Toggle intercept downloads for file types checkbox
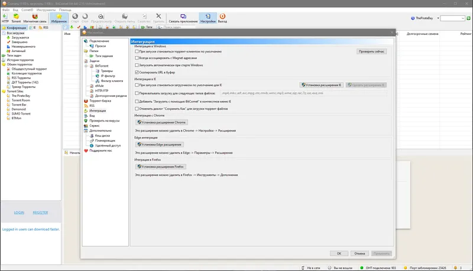This screenshot has height=271, width=473. [x=137, y=93]
